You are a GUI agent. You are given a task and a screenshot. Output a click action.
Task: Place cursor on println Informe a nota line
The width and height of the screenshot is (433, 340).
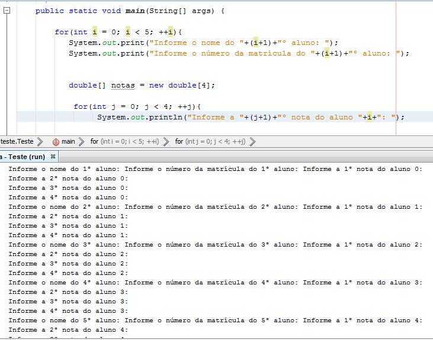tap(251, 117)
